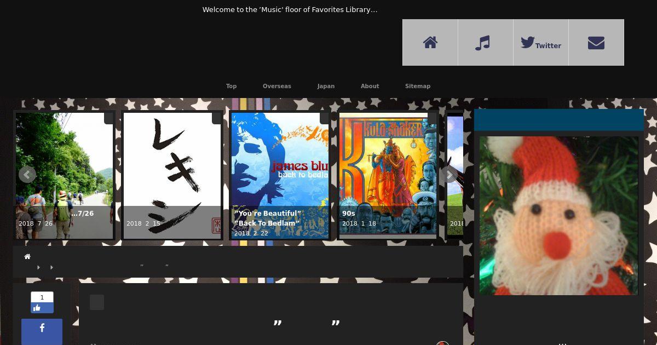Go to the breadcrumb home icon
The width and height of the screenshot is (657, 345).
tap(27, 256)
